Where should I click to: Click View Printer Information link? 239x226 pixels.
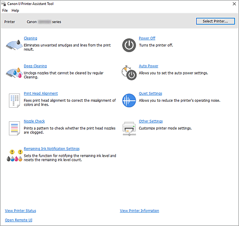coord(139,211)
